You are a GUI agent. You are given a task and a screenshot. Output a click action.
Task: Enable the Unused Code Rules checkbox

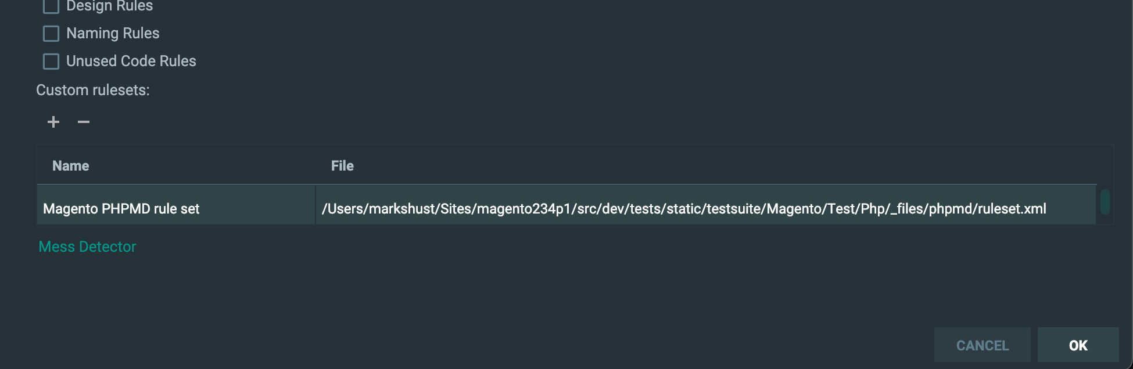point(51,62)
